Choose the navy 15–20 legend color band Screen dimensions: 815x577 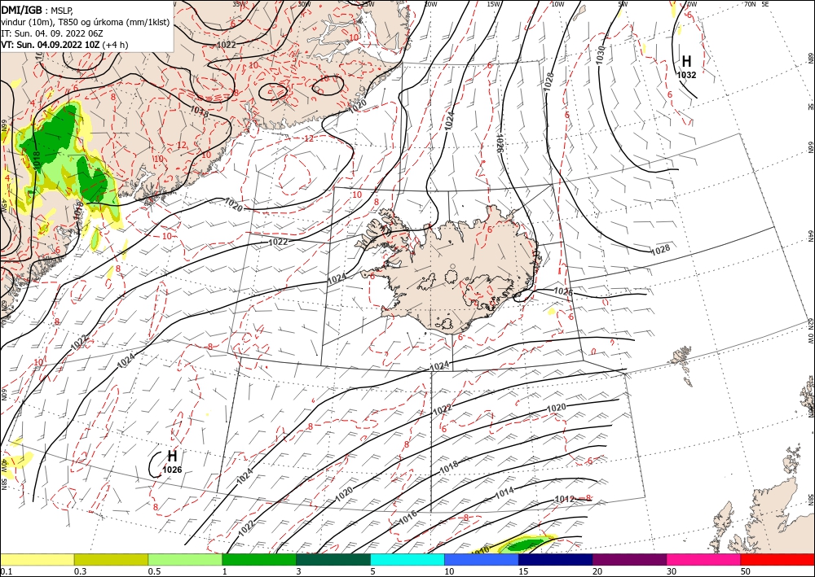click(x=556, y=559)
